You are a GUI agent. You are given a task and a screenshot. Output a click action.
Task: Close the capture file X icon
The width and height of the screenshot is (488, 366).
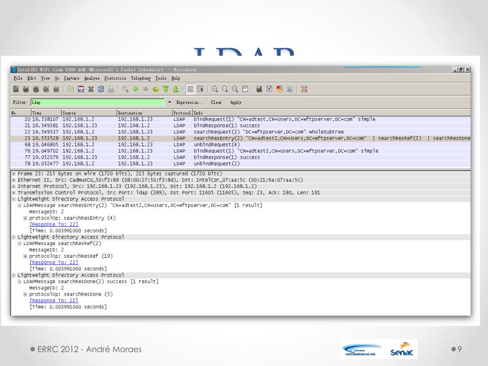(x=91, y=89)
